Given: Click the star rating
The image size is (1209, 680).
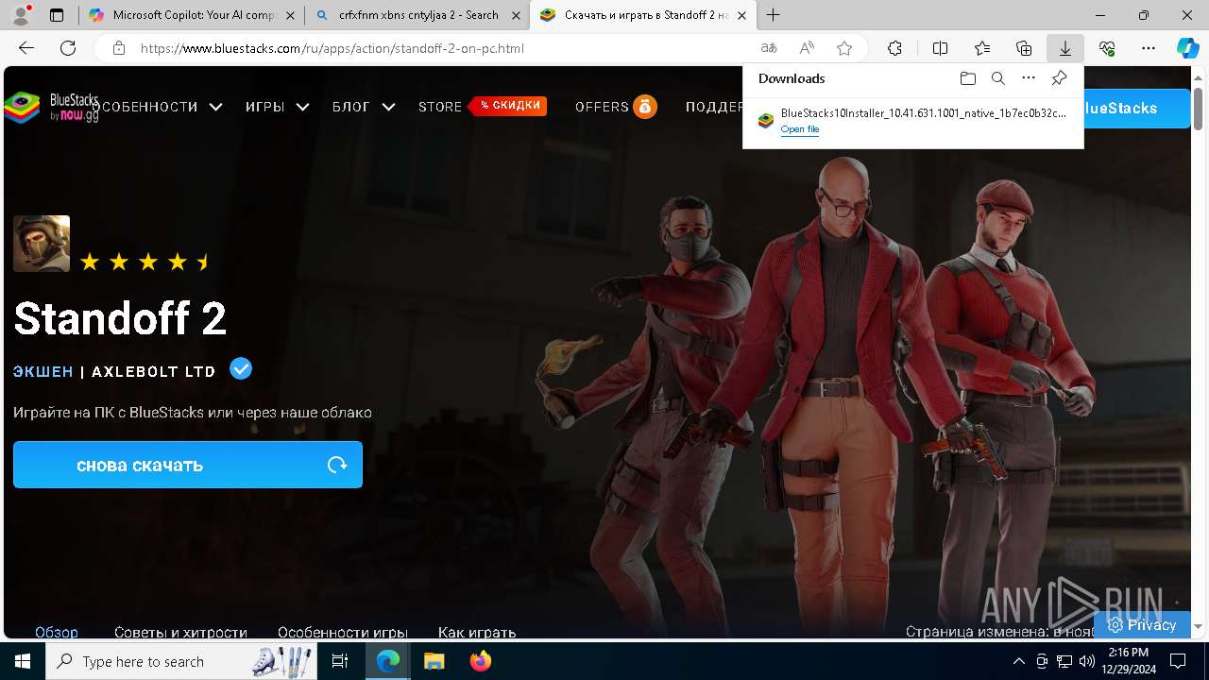Looking at the screenshot, I should point(145,262).
